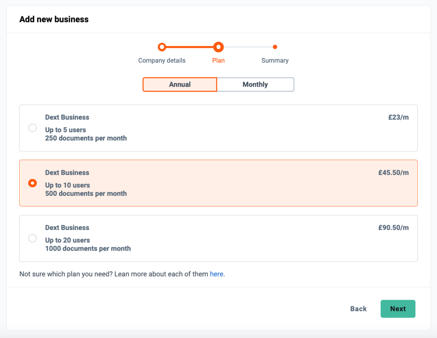
Task: Click the 'Up to 20 users' text
Action: (x=67, y=240)
